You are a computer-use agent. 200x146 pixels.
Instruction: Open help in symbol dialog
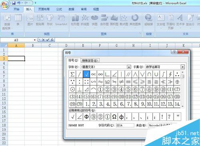pyautogui.click(x=174, y=52)
